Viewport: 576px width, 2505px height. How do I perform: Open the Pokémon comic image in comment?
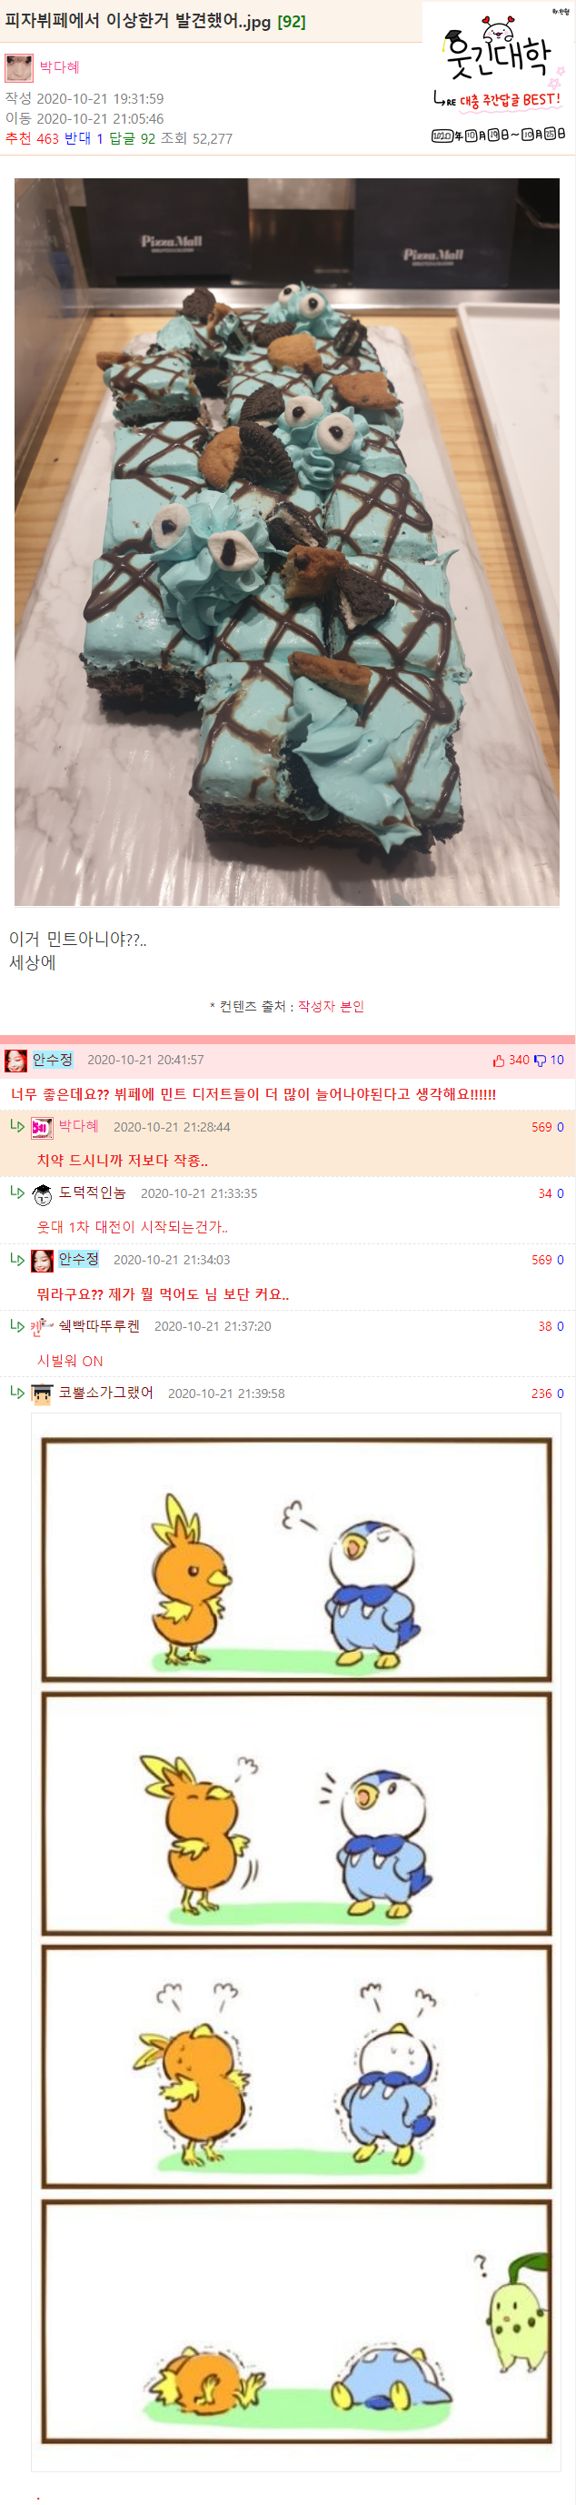tap(296, 1941)
